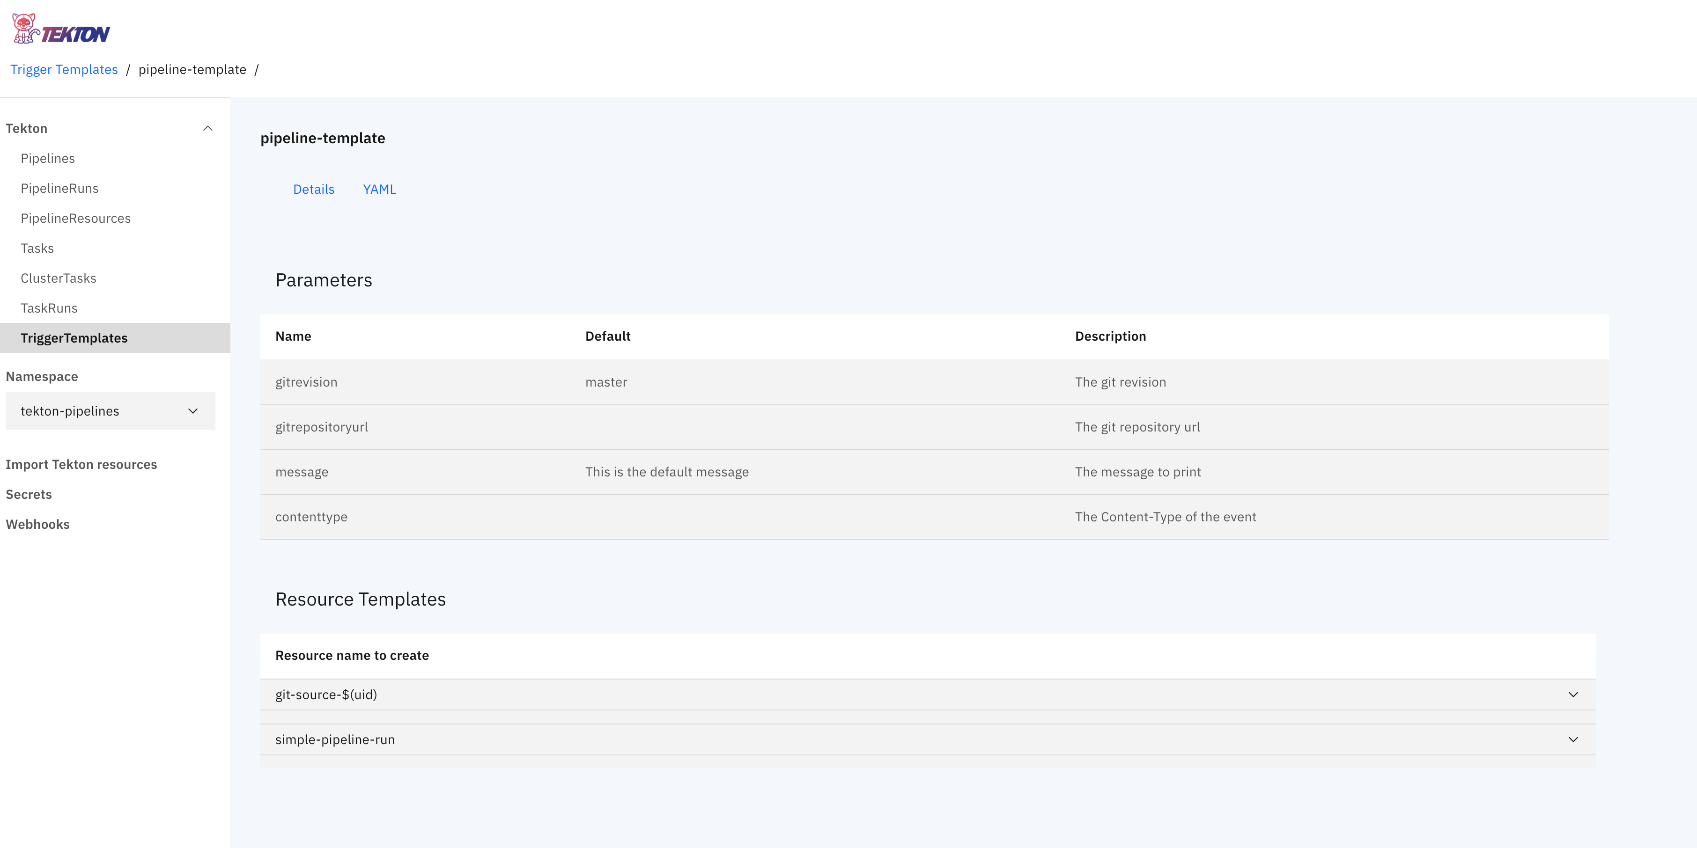1697x848 pixels.
Task: Go to Secrets in the sidebar
Action: [x=28, y=495]
